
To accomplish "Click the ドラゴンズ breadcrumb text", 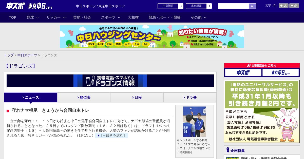I will (49, 55).
